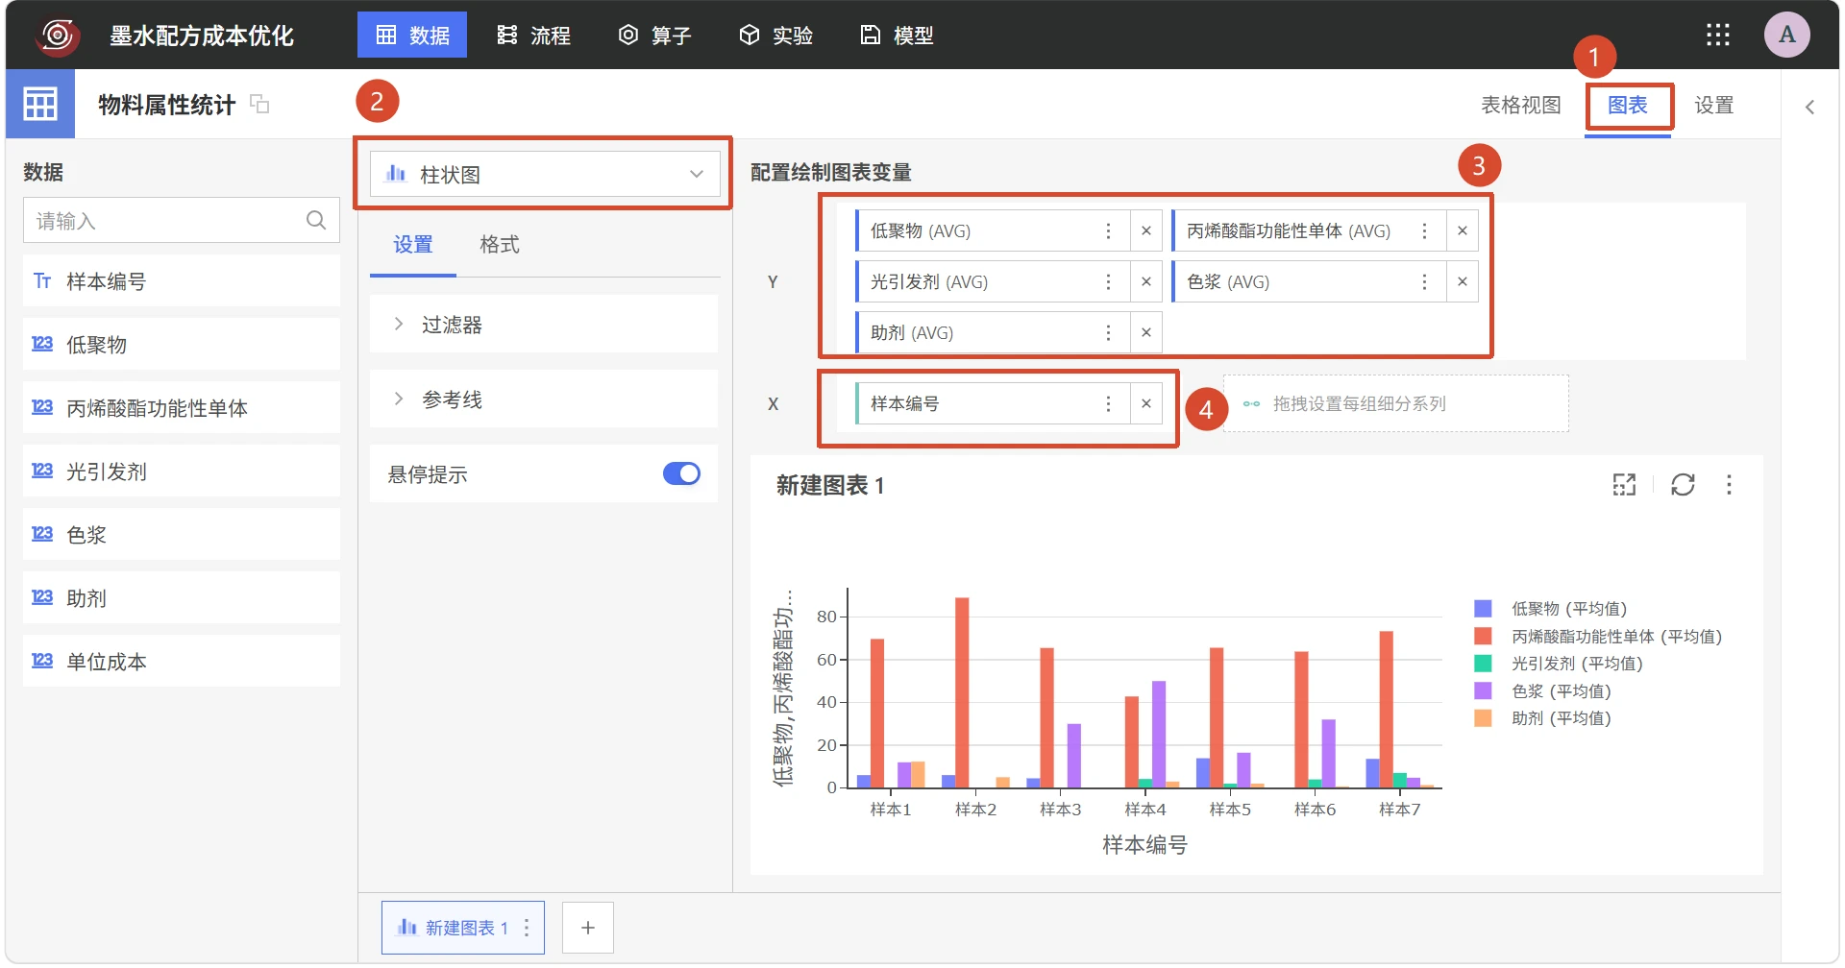
Task: Click the 新建图表 1 chart title
Action: [829, 485]
